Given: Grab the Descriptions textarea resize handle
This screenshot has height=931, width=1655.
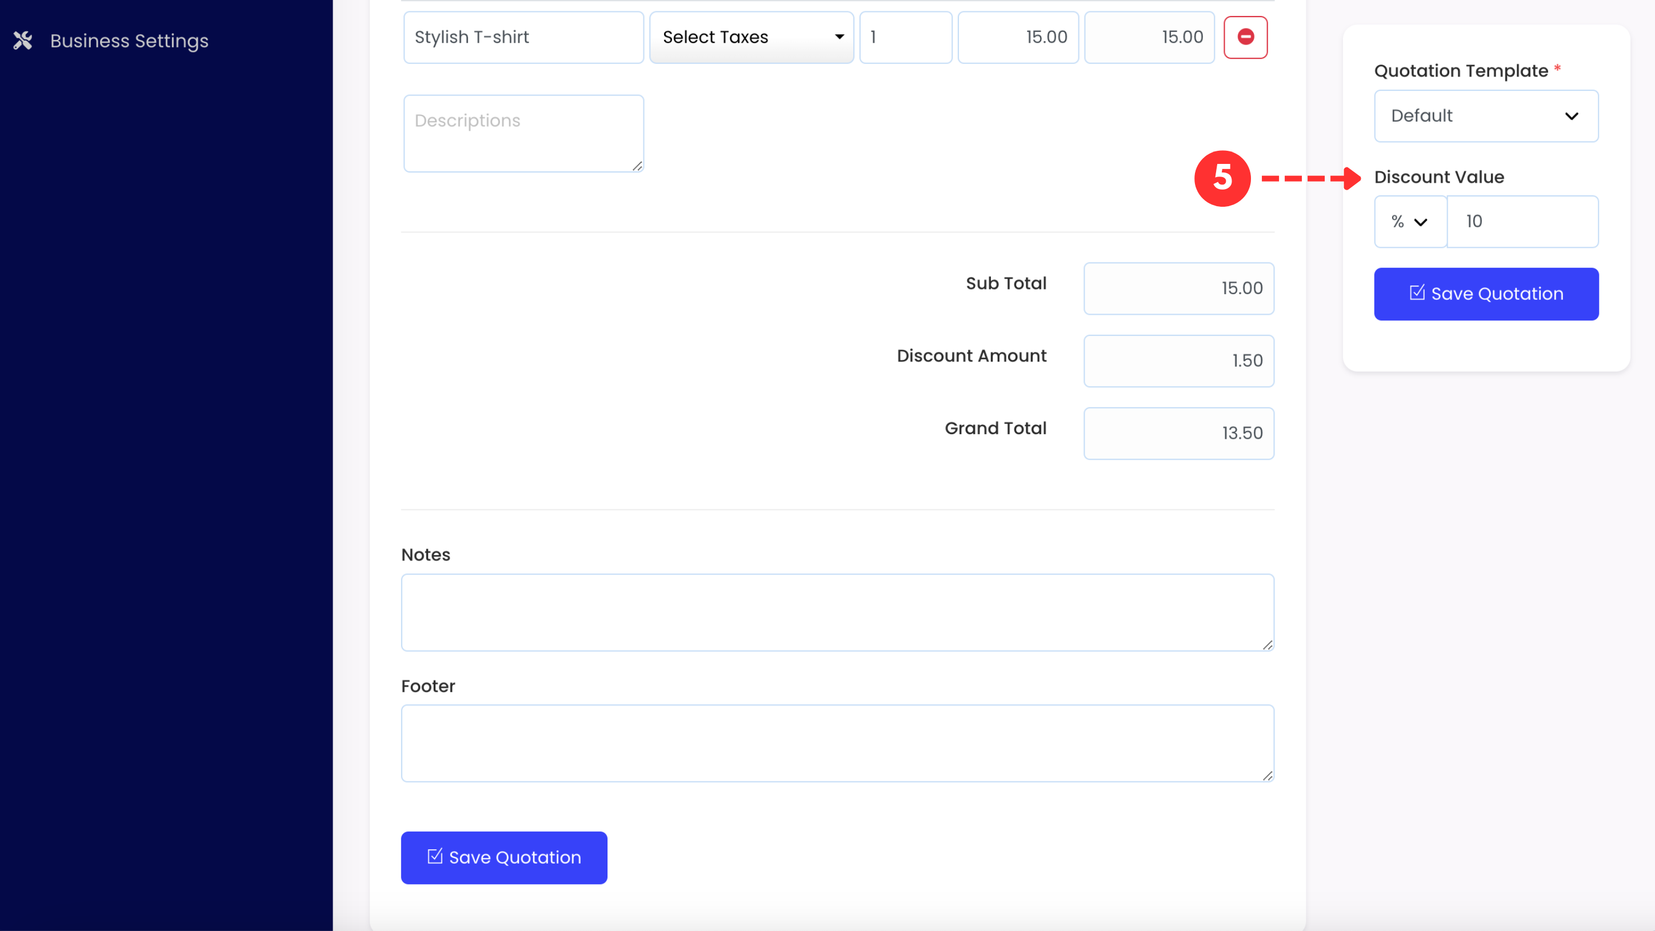Looking at the screenshot, I should tap(637, 166).
